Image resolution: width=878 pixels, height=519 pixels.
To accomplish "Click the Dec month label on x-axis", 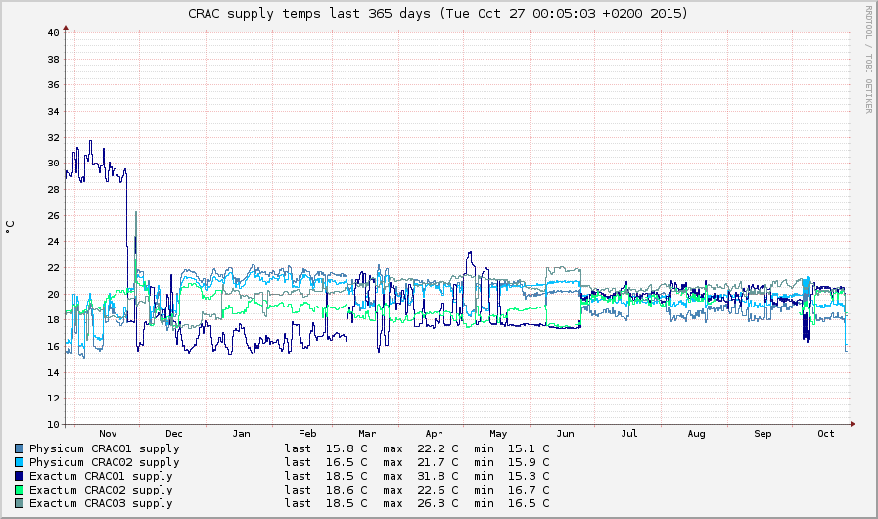I will point(174,434).
